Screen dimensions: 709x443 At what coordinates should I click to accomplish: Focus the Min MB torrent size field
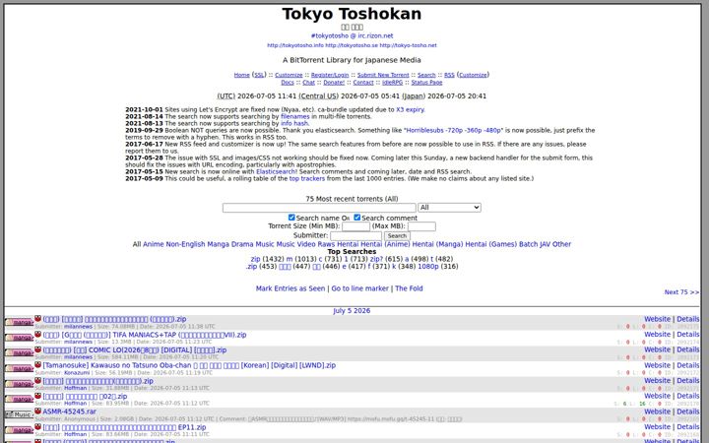[x=355, y=226]
